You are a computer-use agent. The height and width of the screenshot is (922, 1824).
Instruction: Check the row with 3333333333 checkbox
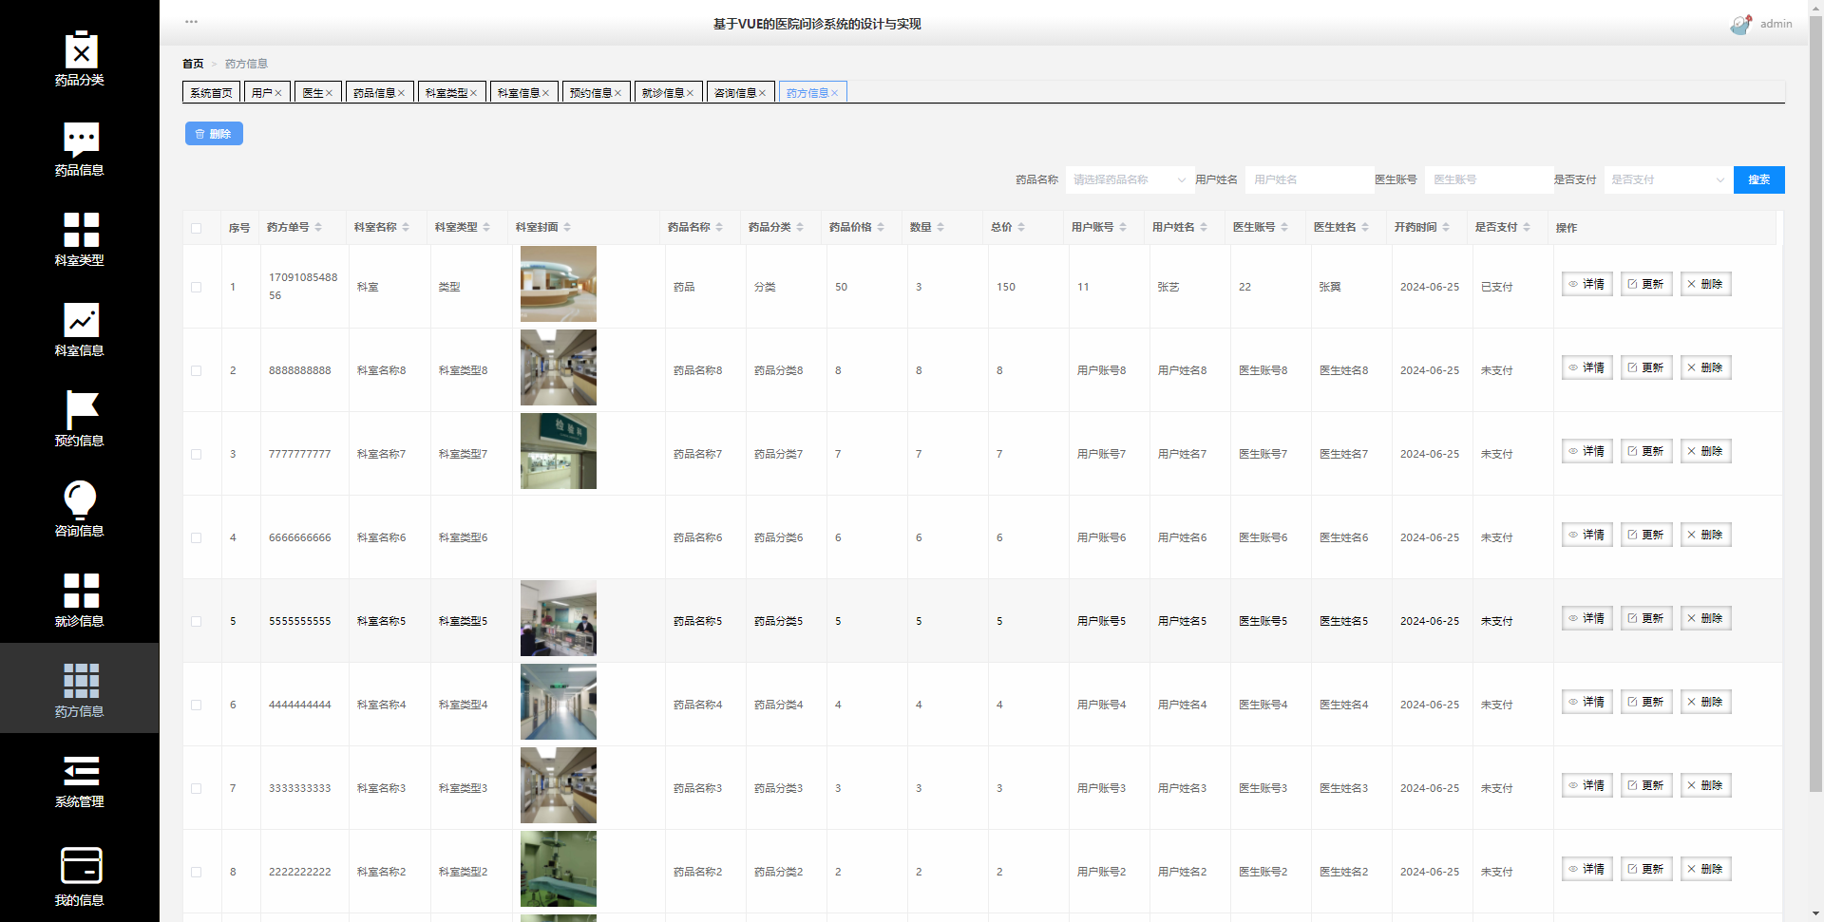point(197,788)
